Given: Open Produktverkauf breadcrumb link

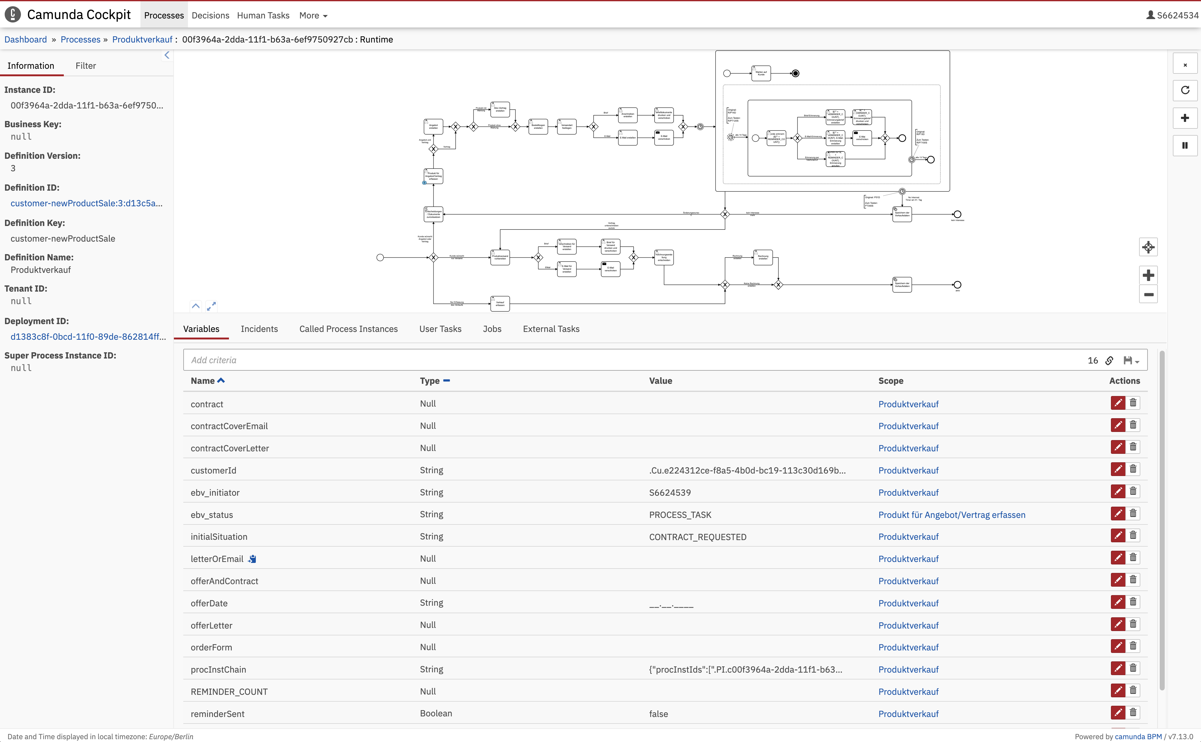Looking at the screenshot, I should [x=142, y=39].
